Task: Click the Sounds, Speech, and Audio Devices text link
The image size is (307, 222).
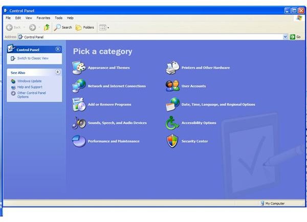Action: coord(117,123)
